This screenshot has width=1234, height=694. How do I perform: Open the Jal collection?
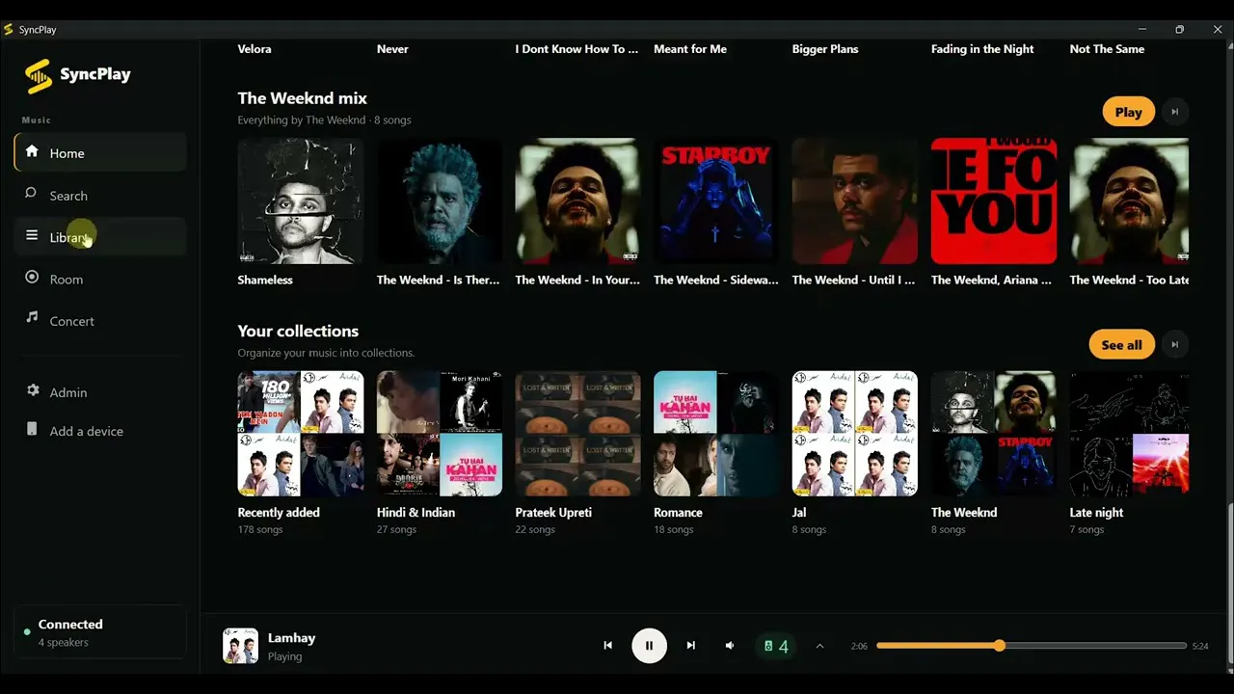pyautogui.click(x=855, y=434)
